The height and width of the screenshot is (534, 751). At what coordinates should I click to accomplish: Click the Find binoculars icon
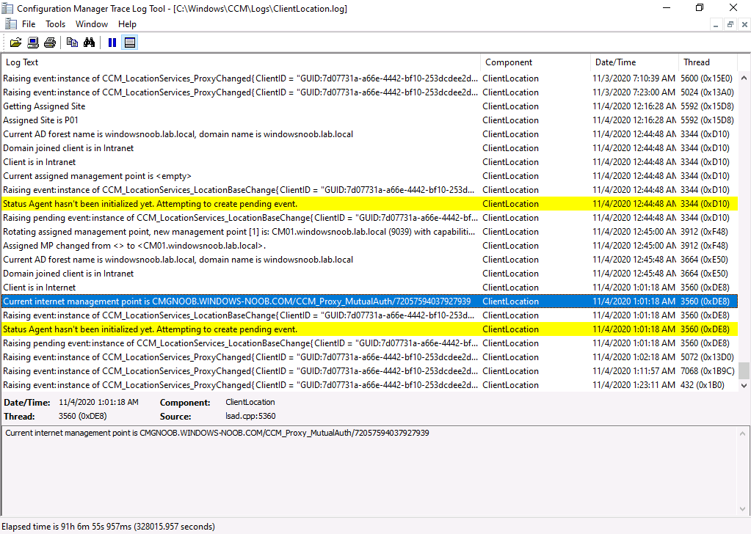tap(89, 43)
